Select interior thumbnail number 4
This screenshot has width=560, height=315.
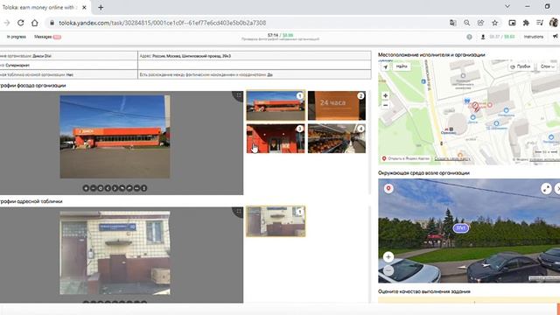pyautogui.click(x=337, y=138)
